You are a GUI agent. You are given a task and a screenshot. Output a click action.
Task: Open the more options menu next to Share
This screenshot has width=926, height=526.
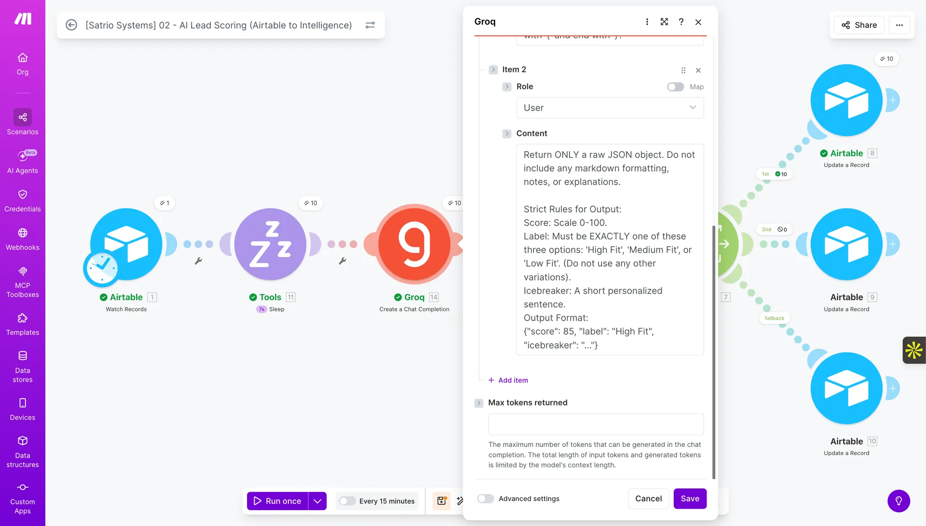click(x=899, y=25)
